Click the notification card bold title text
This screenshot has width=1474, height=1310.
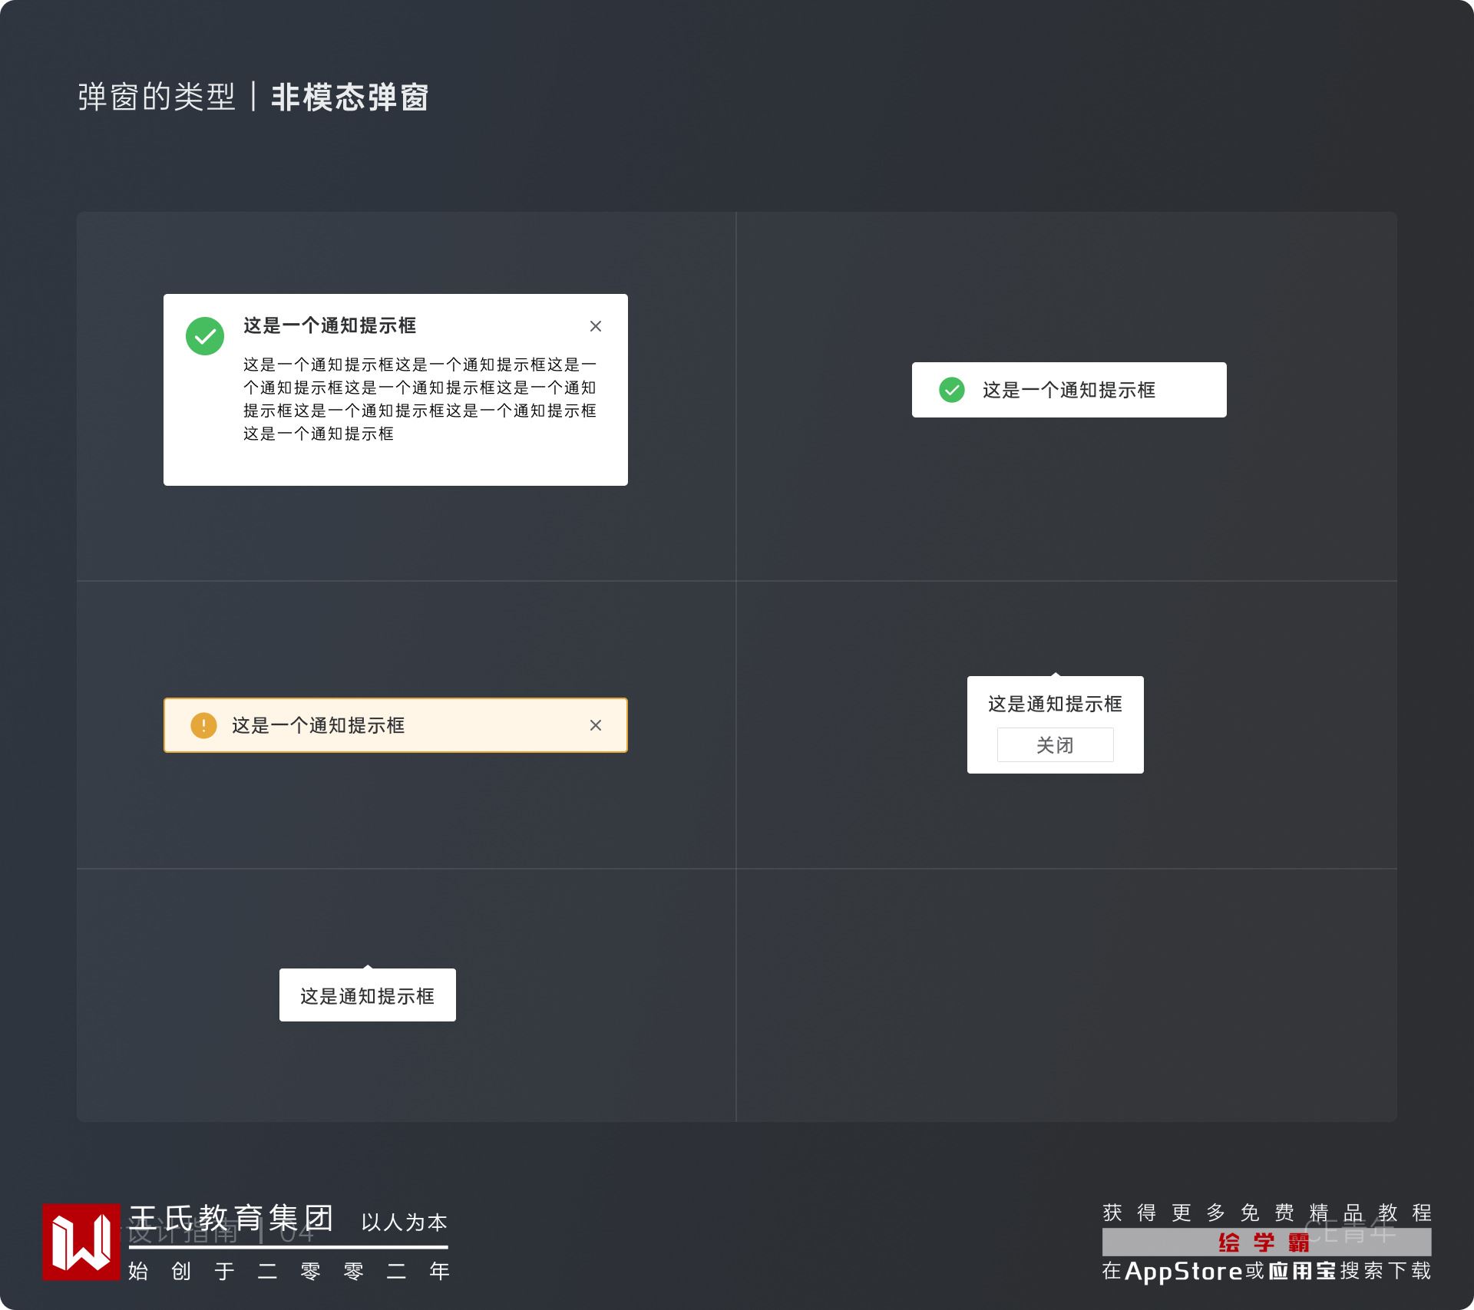(x=329, y=325)
